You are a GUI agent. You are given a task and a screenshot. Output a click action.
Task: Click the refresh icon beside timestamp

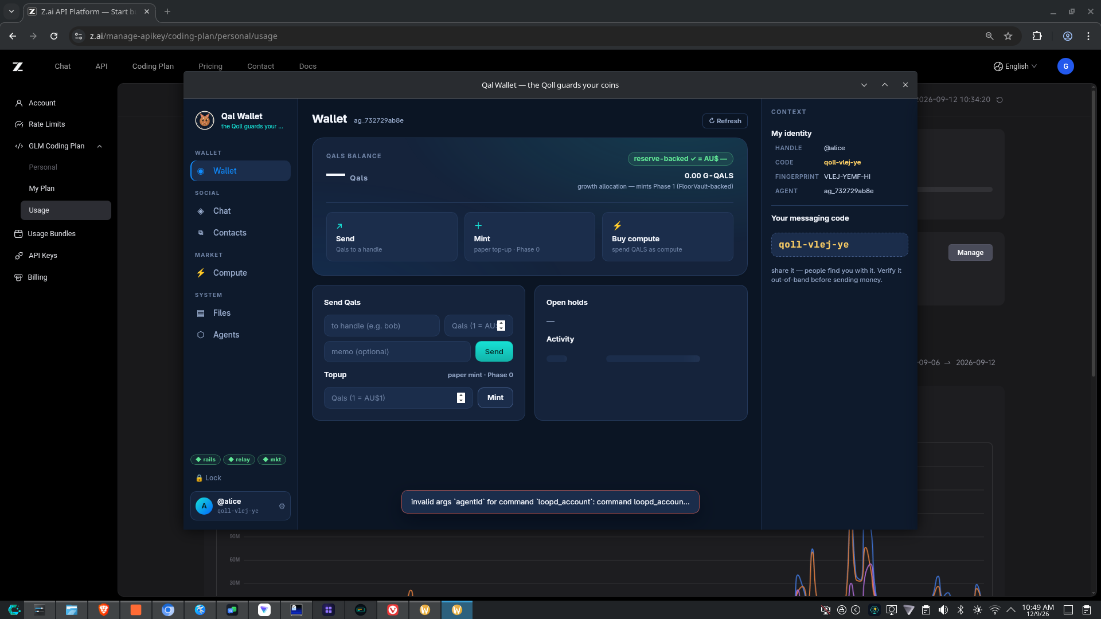(x=1000, y=100)
